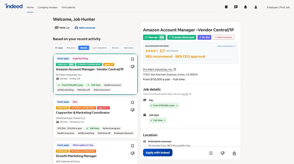Click the $90K/yr pay preference chip
Viewport: 294px width, 164px height.
point(62,28)
